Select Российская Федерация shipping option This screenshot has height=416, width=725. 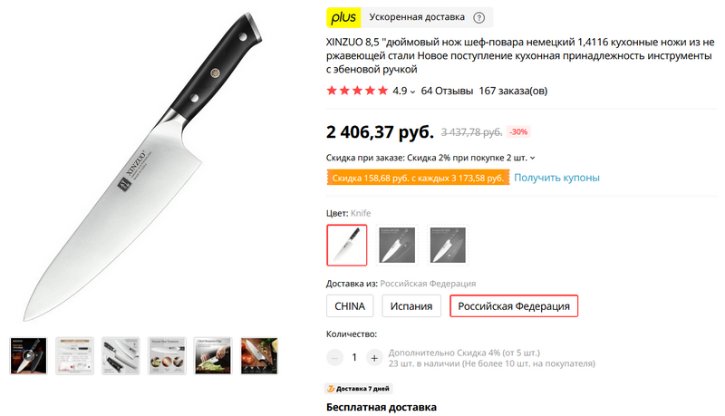coord(514,306)
